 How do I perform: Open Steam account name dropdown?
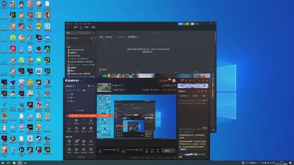click(196, 24)
